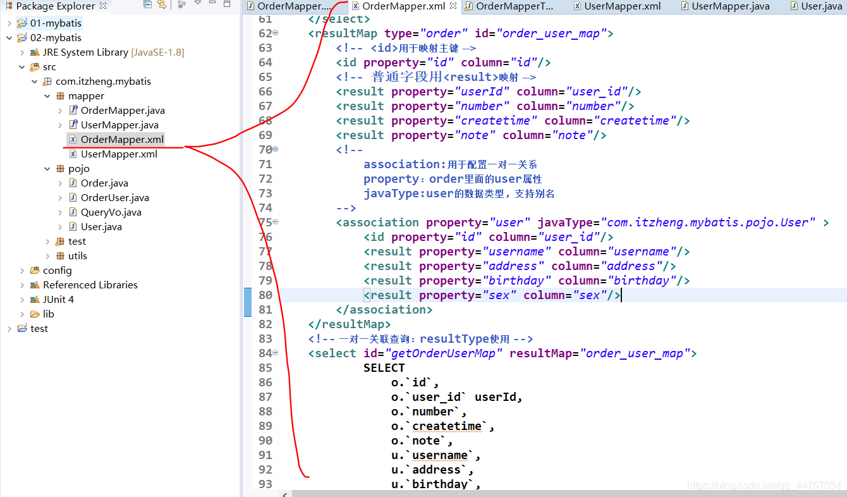The width and height of the screenshot is (847, 497).
Task: Place cursor on SELECT keyword line 85
Action: coord(384,368)
